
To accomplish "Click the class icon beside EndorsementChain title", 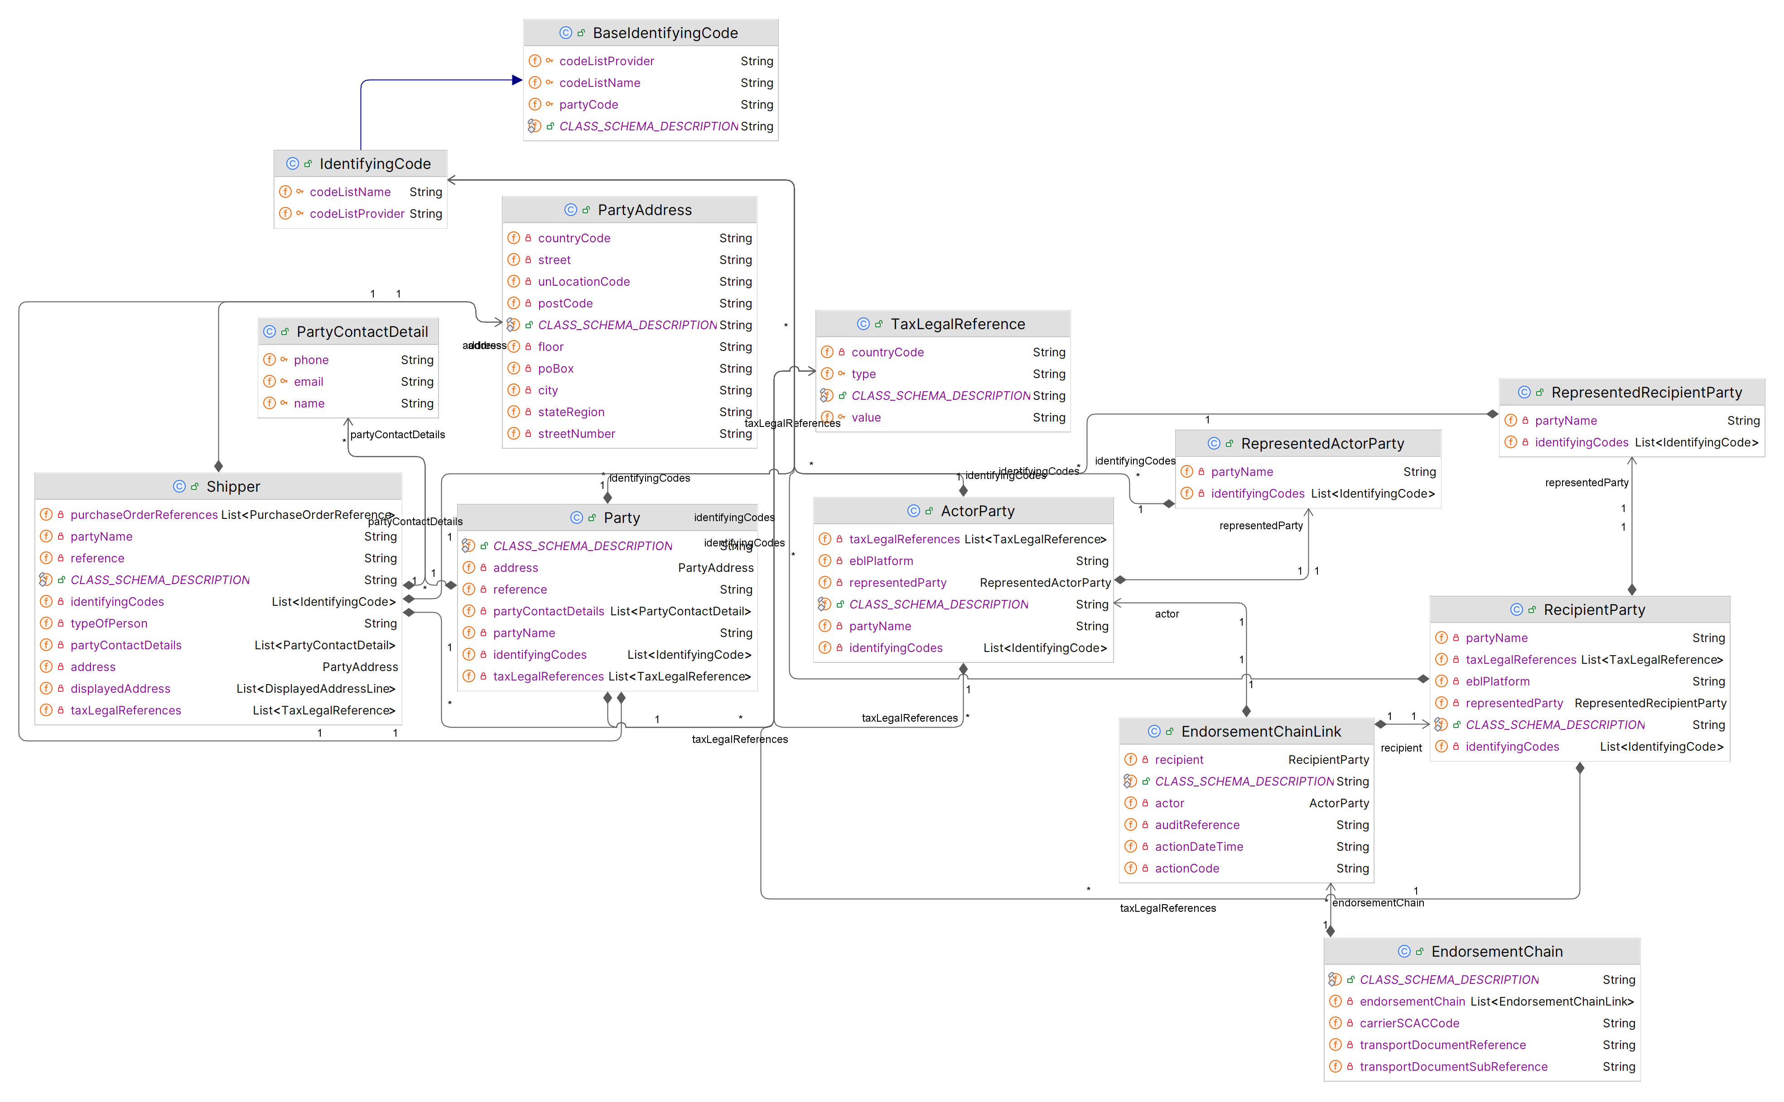I will pos(1404,951).
